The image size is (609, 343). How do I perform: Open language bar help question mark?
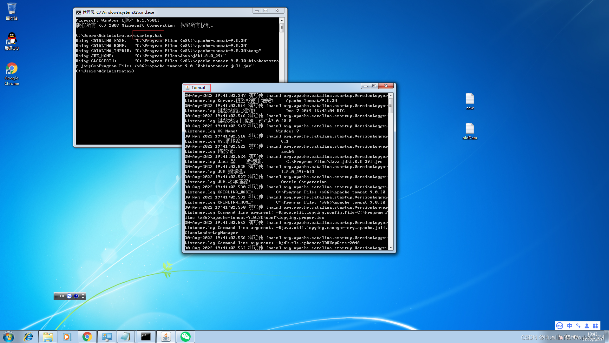pyautogui.click(x=76, y=296)
